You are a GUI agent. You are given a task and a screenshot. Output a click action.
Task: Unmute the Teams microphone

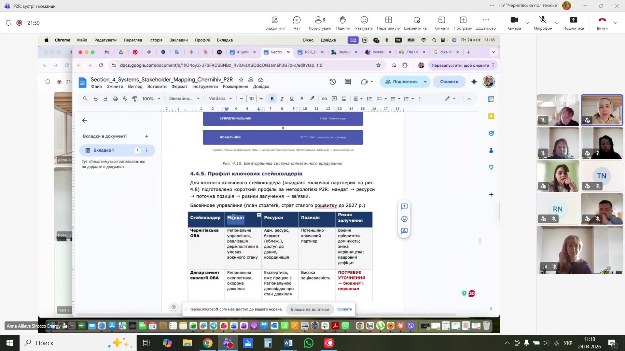[543, 20]
